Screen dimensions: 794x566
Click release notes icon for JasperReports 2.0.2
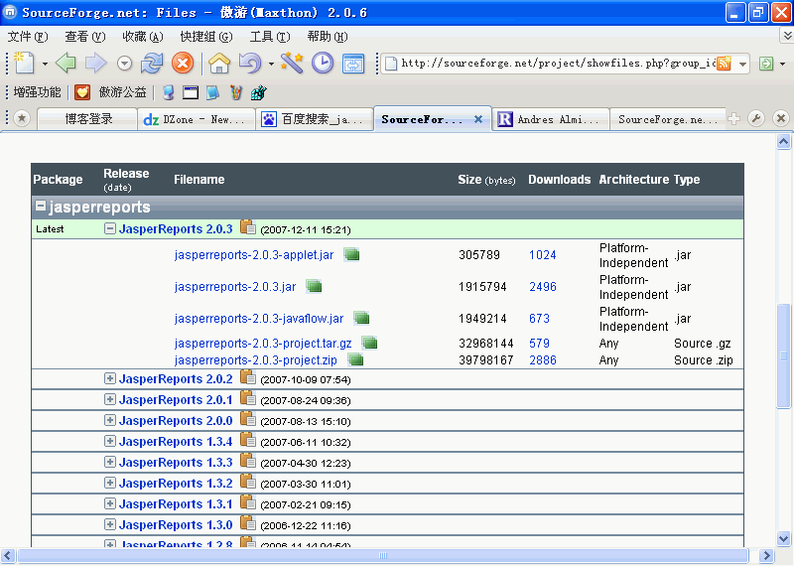pyautogui.click(x=247, y=377)
